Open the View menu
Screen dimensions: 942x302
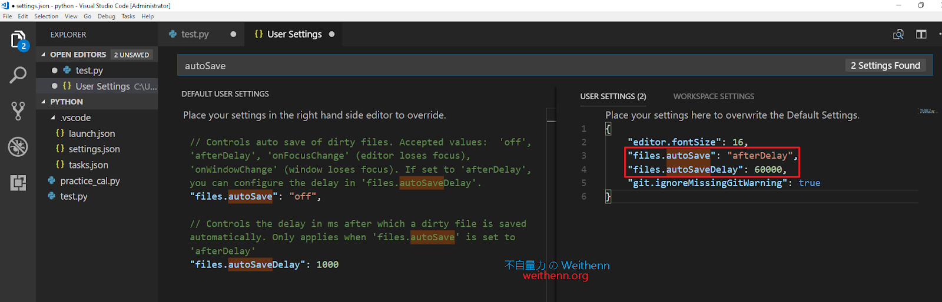click(x=71, y=16)
